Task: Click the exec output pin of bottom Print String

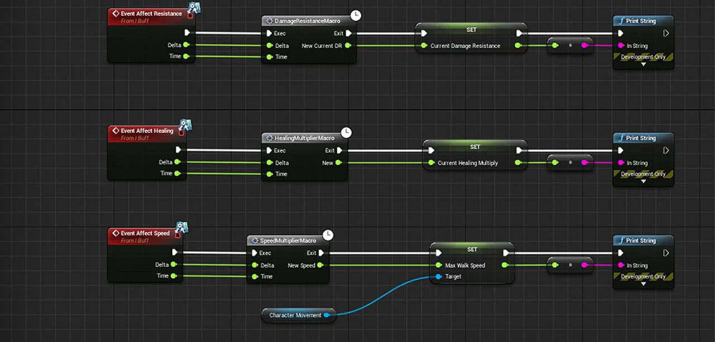Action: click(x=666, y=253)
